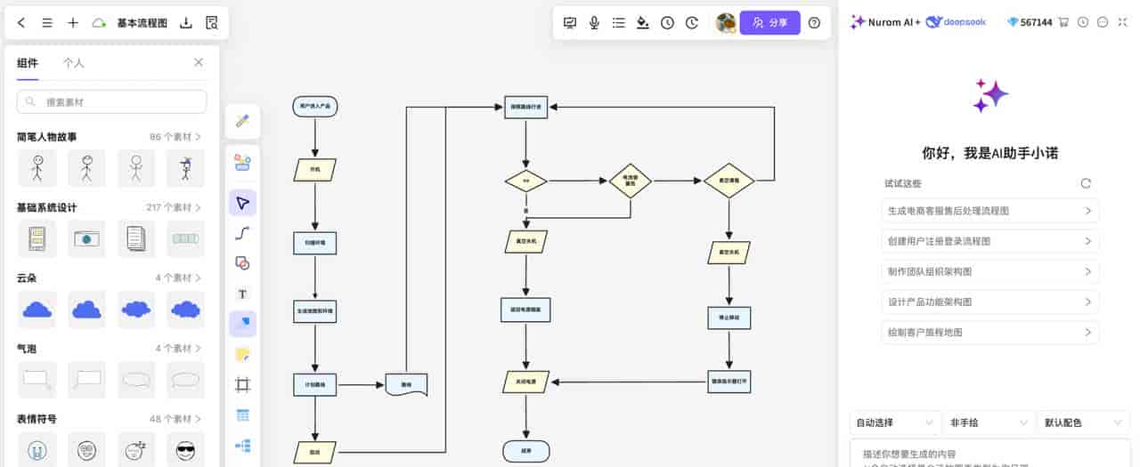Click the microphone icon
Image resolution: width=1140 pixels, height=467 pixels.
pyautogui.click(x=594, y=23)
